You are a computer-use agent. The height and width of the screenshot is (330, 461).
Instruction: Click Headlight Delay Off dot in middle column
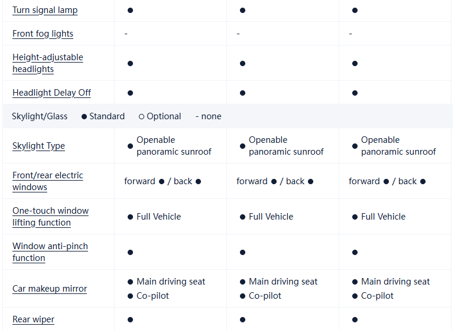(242, 93)
